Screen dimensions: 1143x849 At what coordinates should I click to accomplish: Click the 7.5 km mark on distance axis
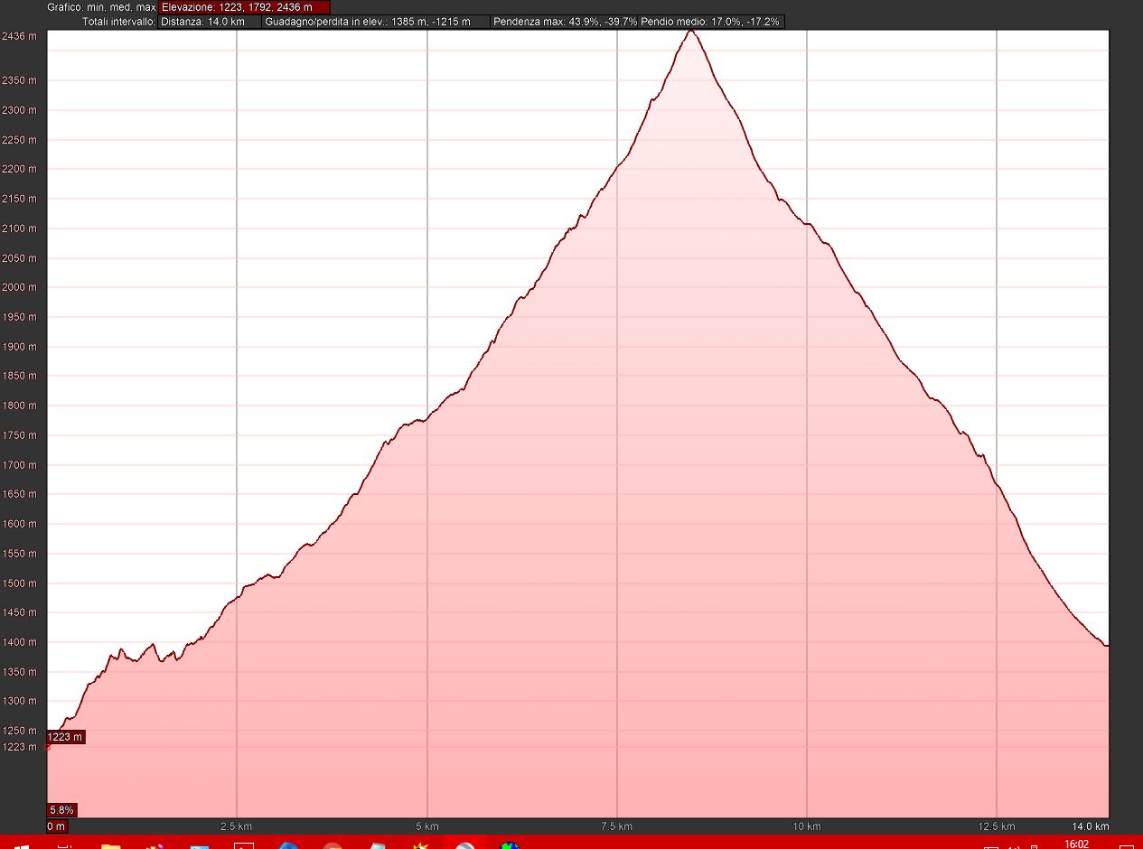tap(616, 826)
